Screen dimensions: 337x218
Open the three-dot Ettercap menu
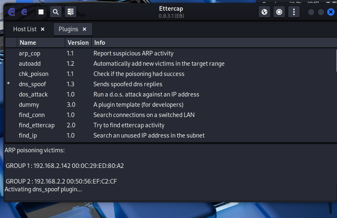pyautogui.click(x=294, y=12)
